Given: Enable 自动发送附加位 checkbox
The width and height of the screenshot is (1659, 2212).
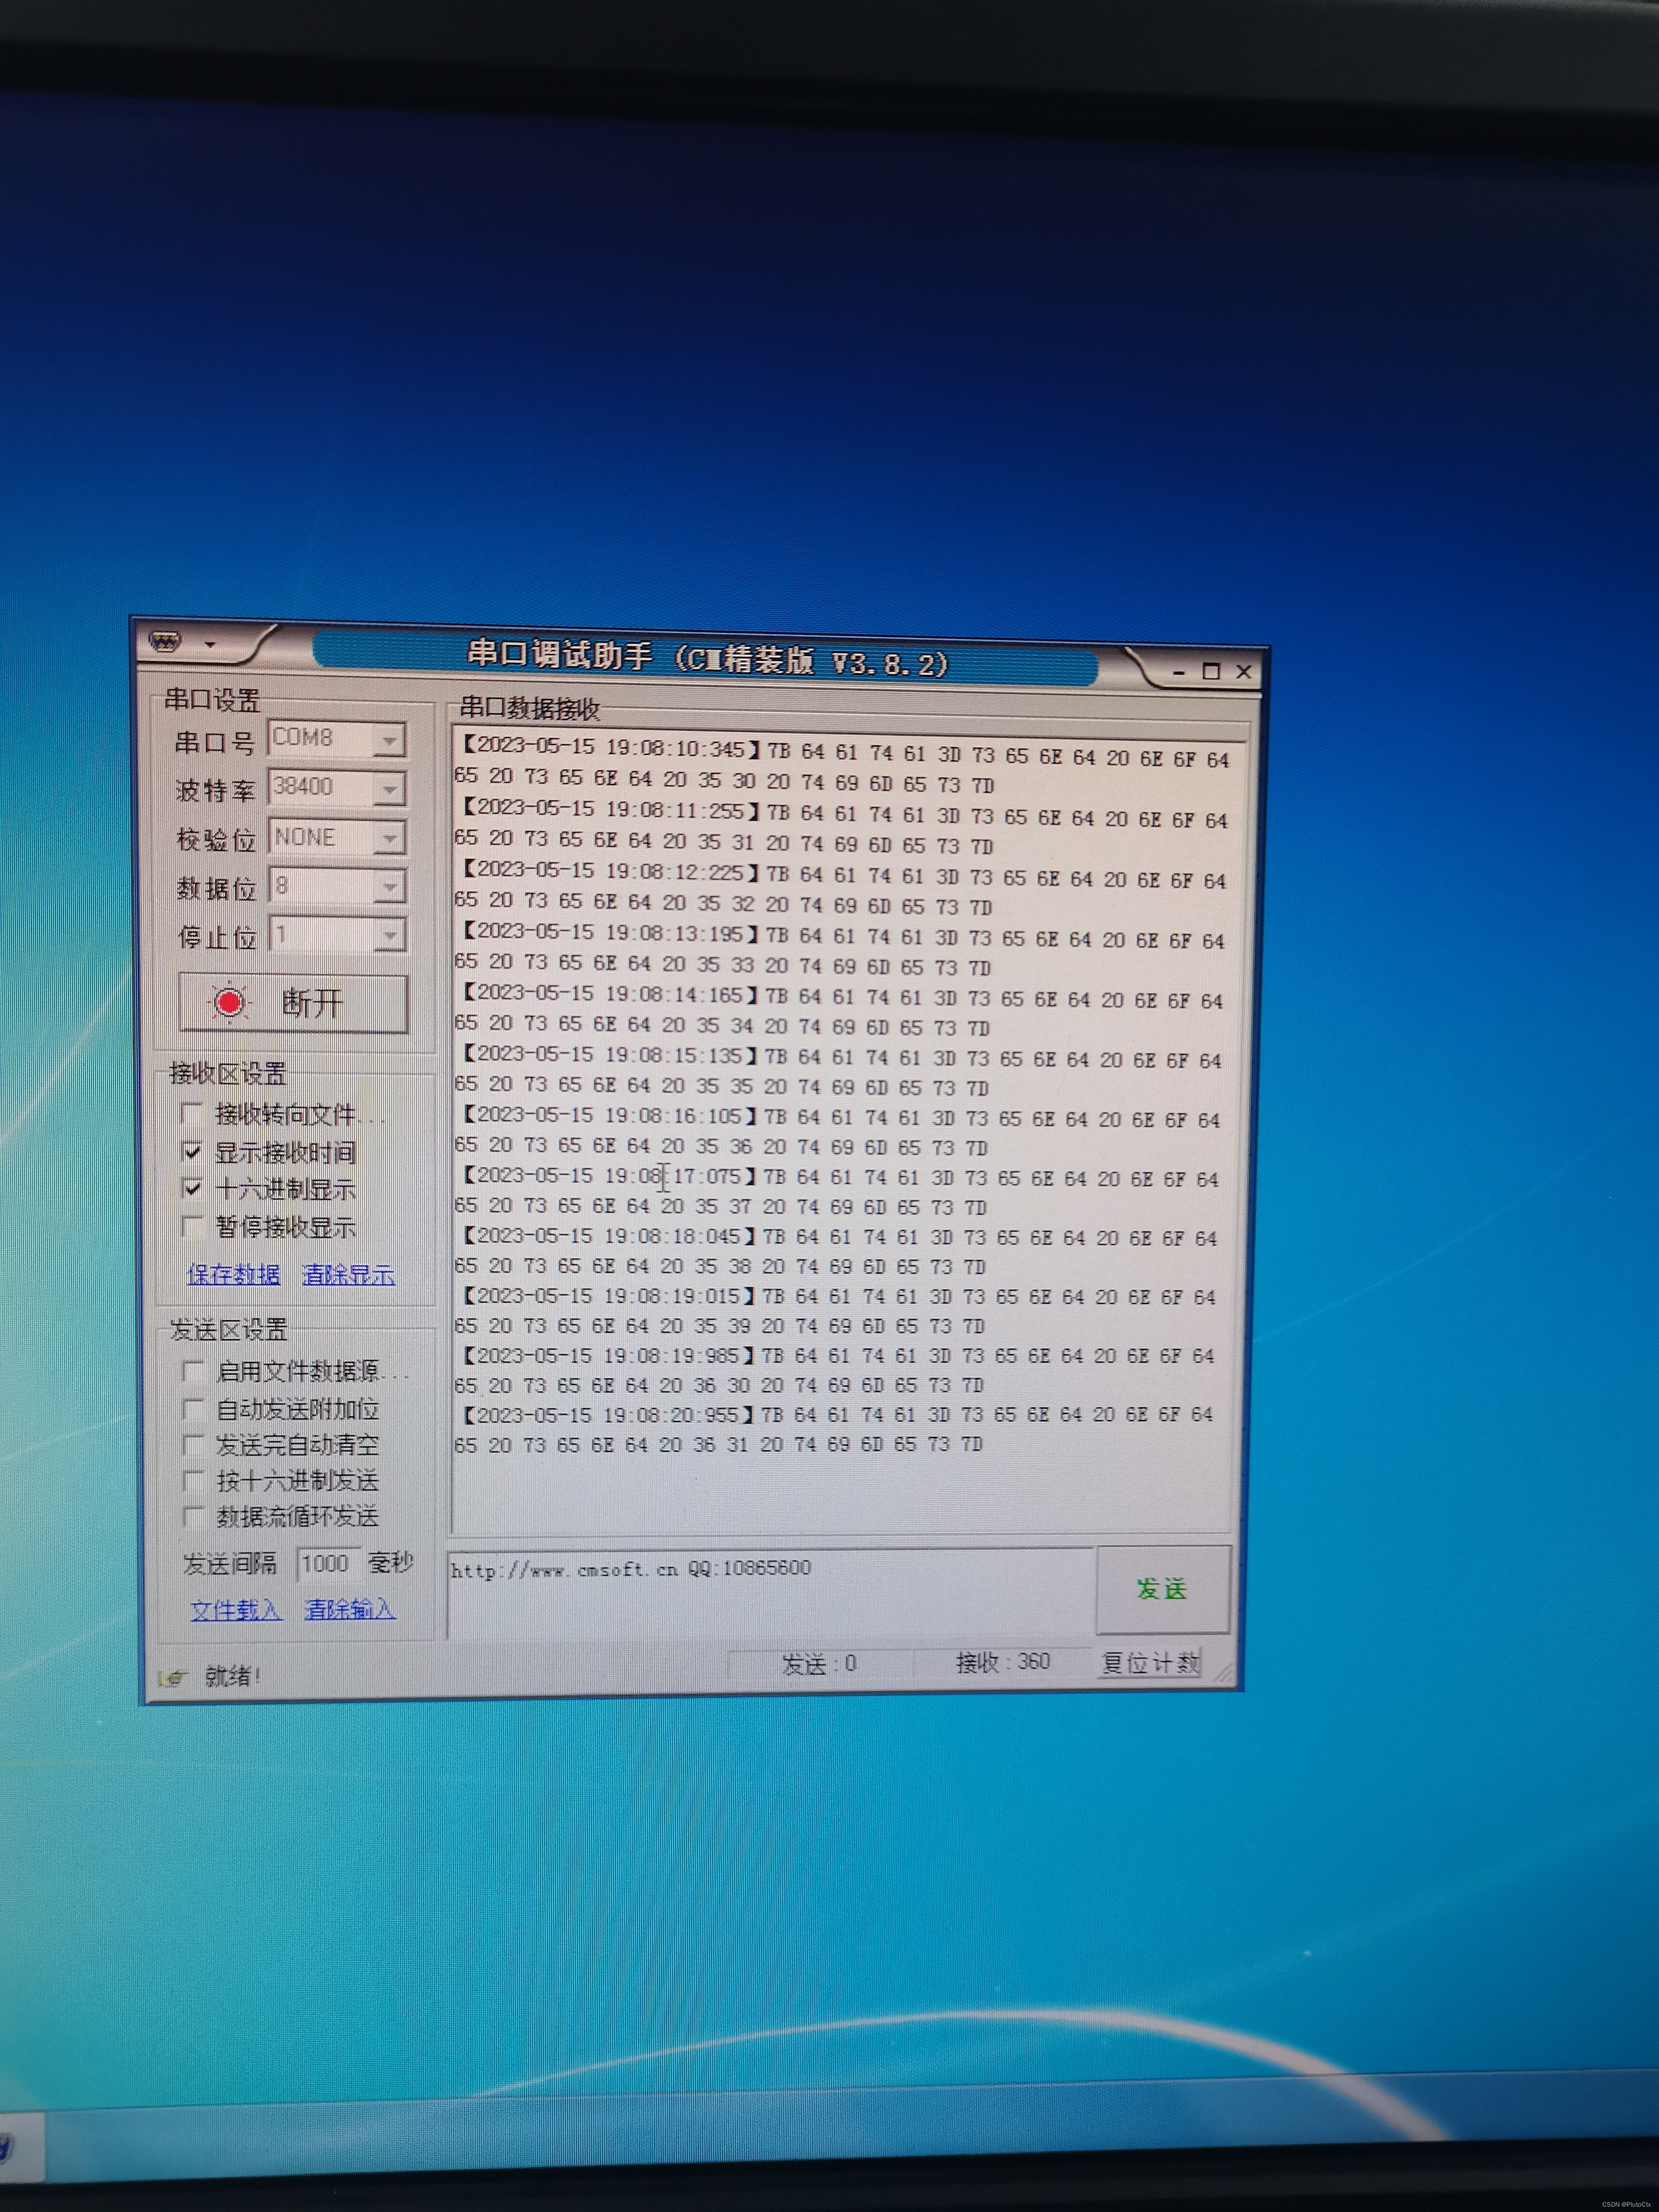Looking at the screenshot, I should click(x=193, y=1408).
